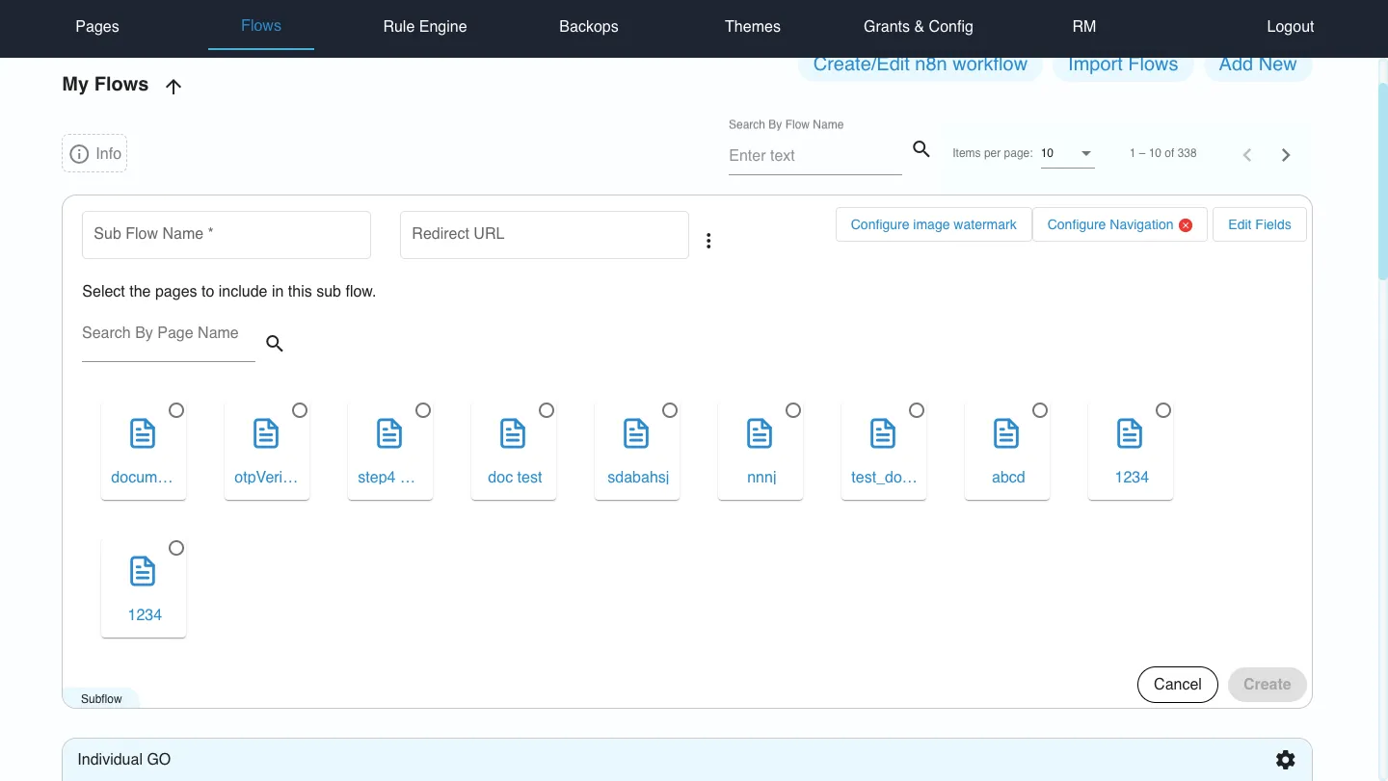
Task: Click the docum… page file icon
Action: pyautogui.click(x=143, y=433)
